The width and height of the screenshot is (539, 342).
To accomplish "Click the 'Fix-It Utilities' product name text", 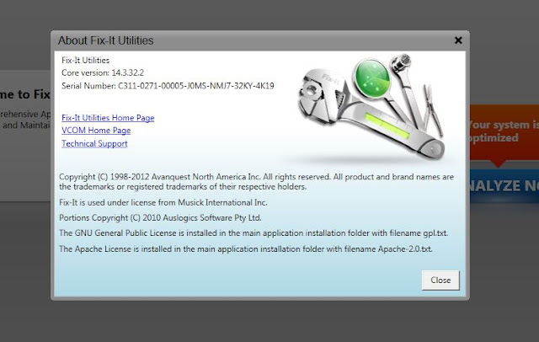I will (86, 60).
